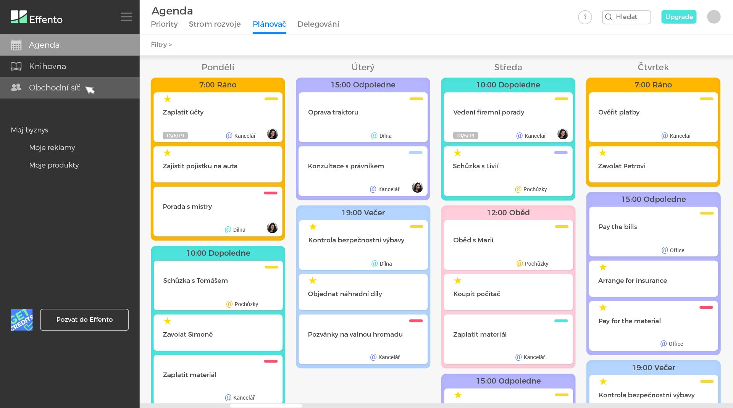Click the calendar icon next to Agenda
The height and width of the screenshot is (408, 733).
(x=16, y=45)
